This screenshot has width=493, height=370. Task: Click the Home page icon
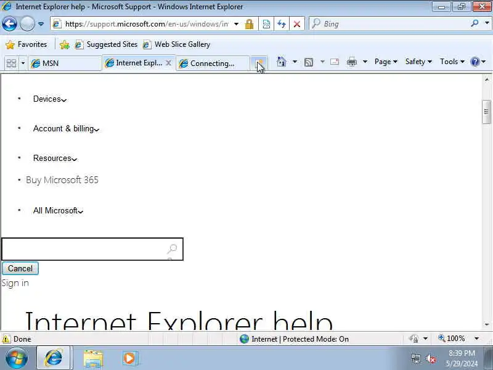pos(281,62)
